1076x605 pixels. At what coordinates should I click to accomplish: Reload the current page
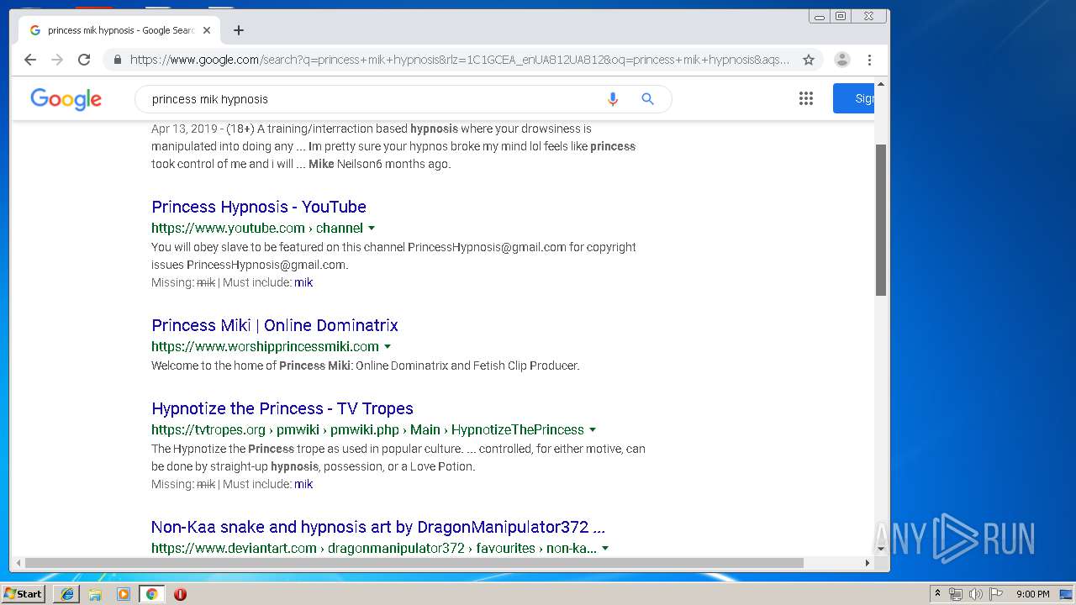tap(84, 60)
